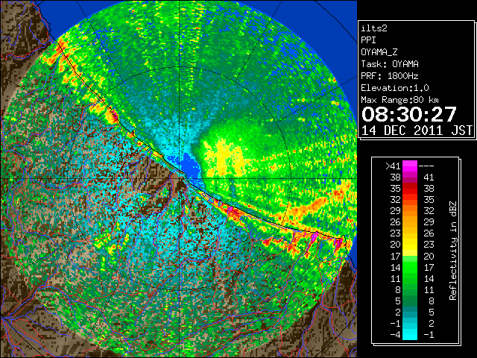This screenshot has height=358, width=477.
Task: Click the orange 29 dBZ legend swatch
Action: coord(410,210)
